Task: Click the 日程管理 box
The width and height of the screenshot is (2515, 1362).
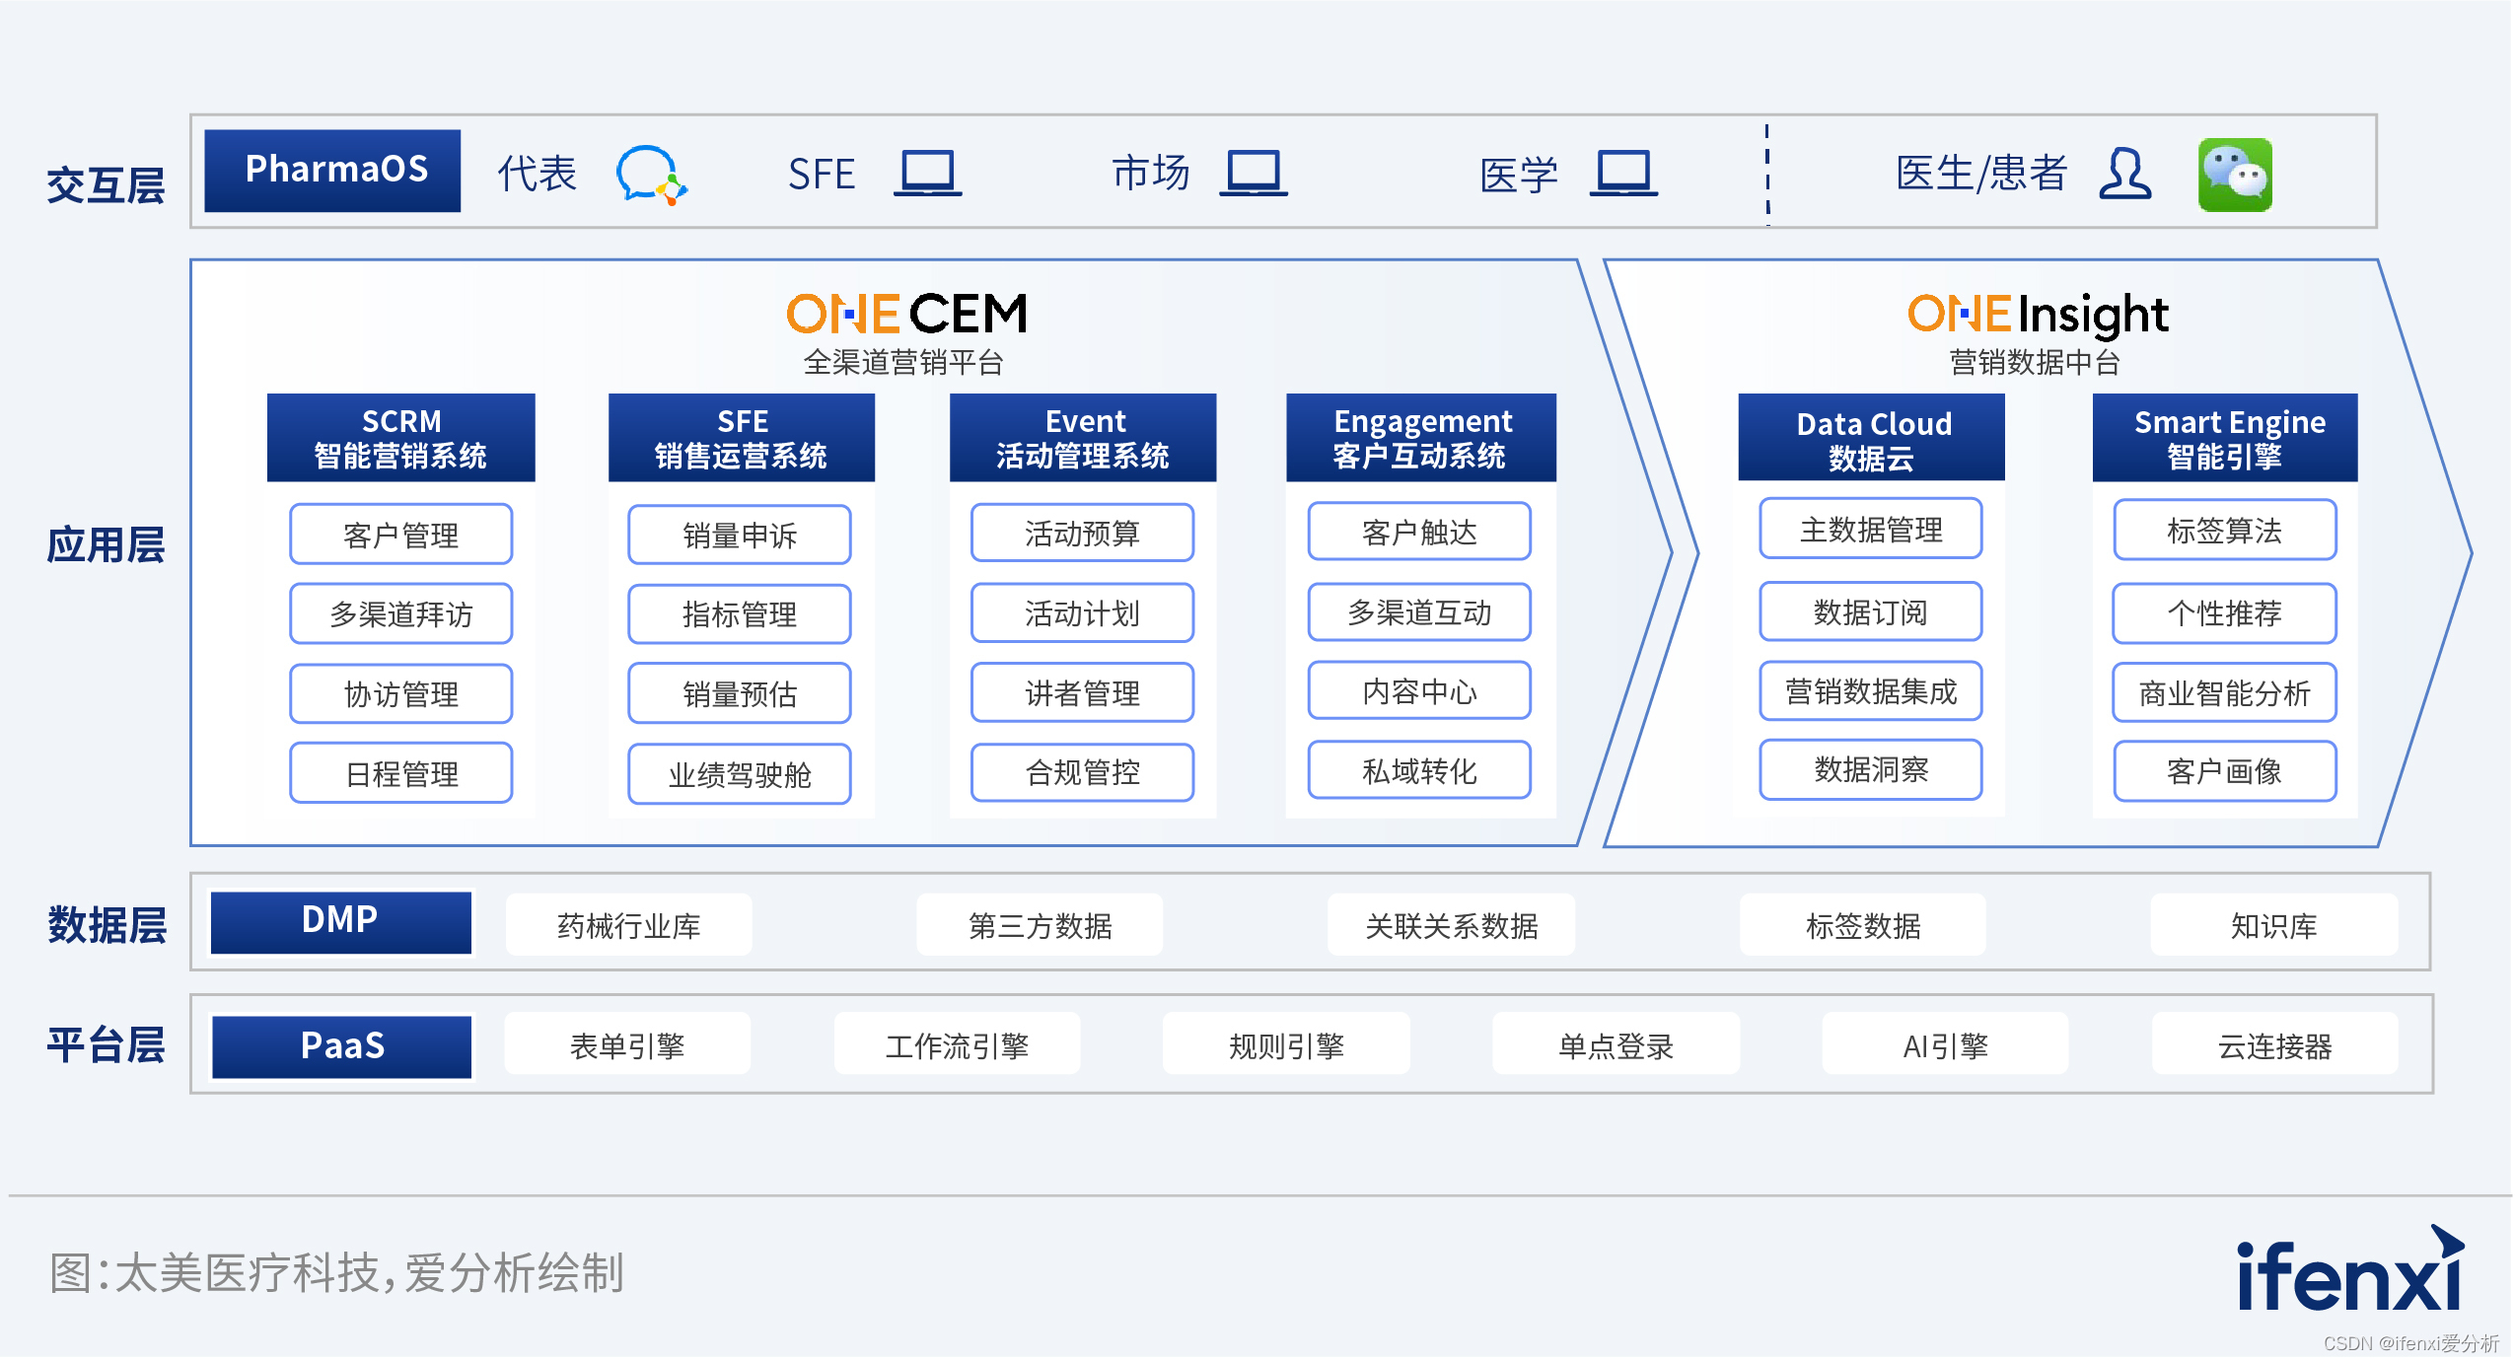Action: pyautogui.click(x=400, y=773)
